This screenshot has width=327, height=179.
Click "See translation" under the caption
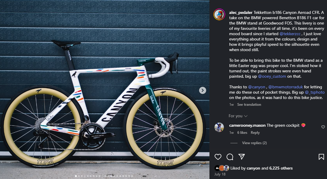click(249, 105)
